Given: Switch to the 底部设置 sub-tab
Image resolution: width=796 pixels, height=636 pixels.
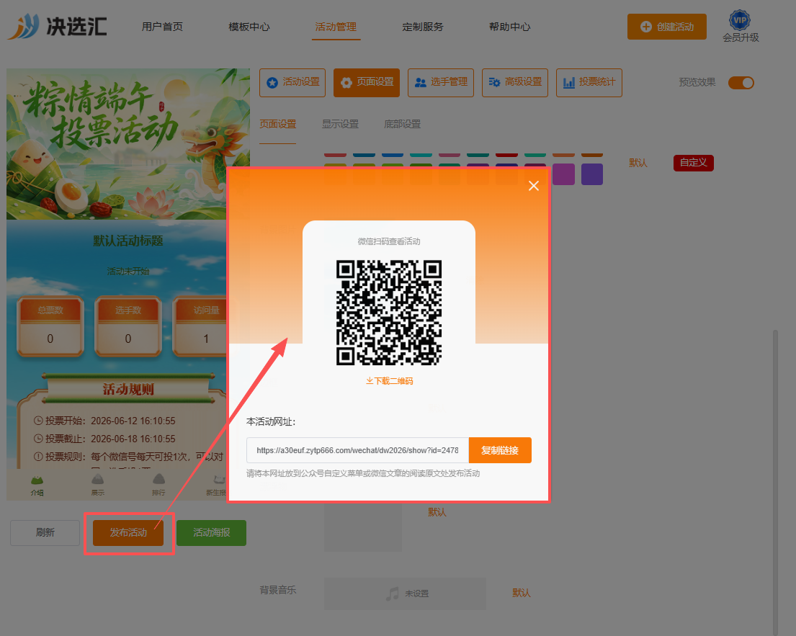Looking at the screenshot, I should [402, 124].
